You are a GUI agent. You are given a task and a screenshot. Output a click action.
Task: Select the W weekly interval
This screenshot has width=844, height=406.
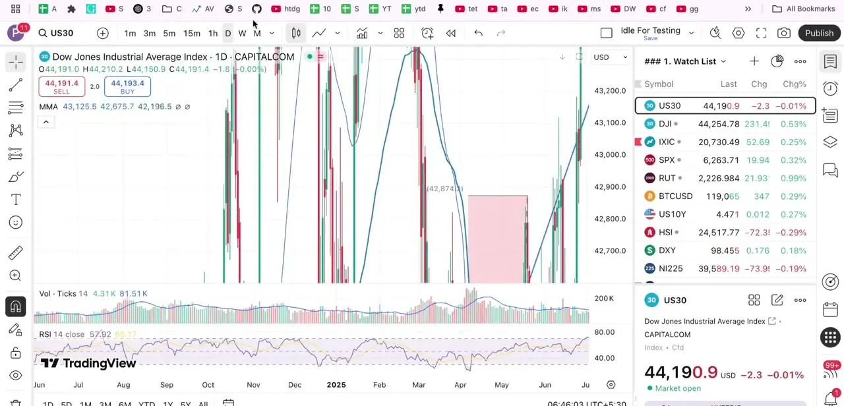coord(242,34)
